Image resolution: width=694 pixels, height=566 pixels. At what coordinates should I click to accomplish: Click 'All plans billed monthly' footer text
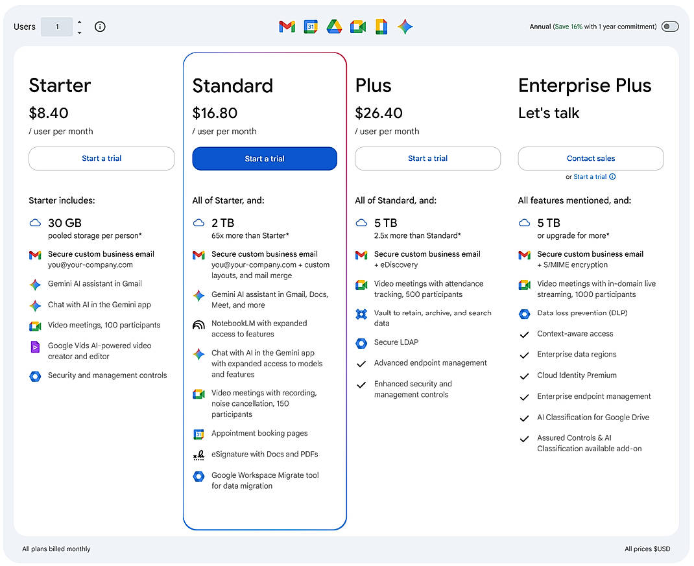tap(56, 548)
